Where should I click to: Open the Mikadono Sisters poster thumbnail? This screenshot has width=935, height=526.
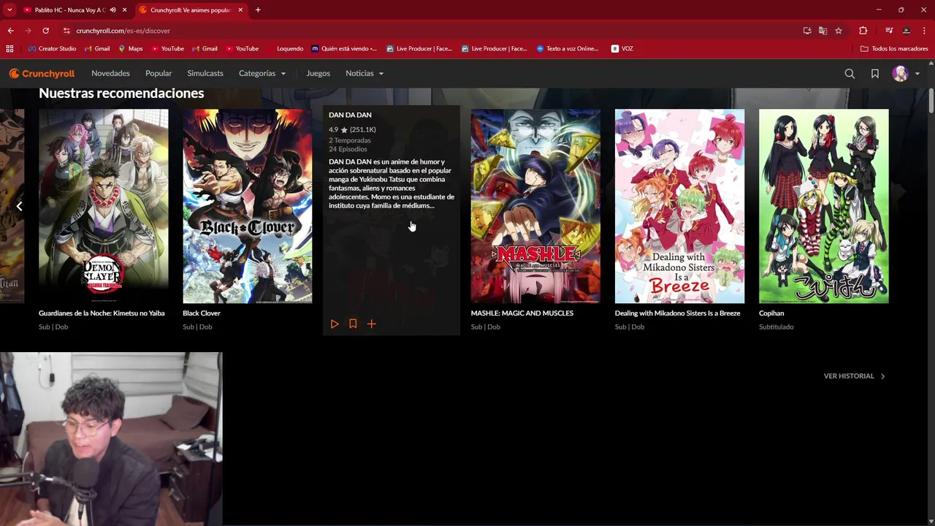point(679,206)
